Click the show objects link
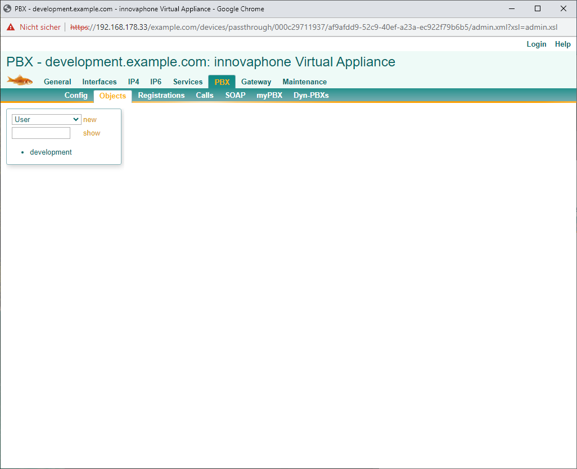 (92, 133)
